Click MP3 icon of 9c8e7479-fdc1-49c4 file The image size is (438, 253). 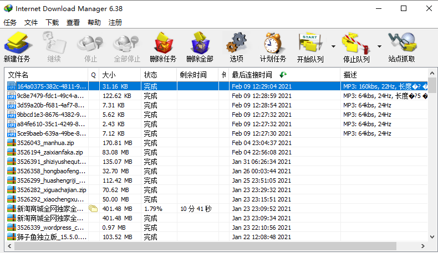tap(12, 96)
